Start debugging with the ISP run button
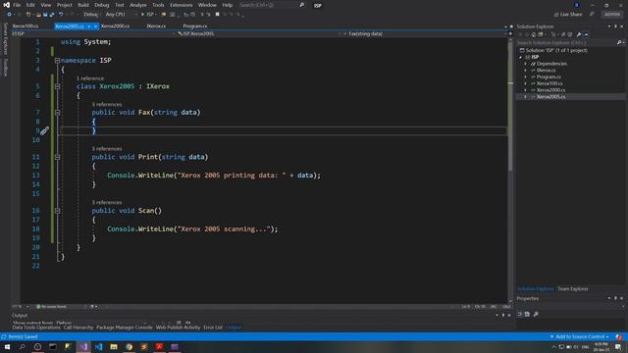Viewport: 628px width, 353px height. [x=148, y=15]
